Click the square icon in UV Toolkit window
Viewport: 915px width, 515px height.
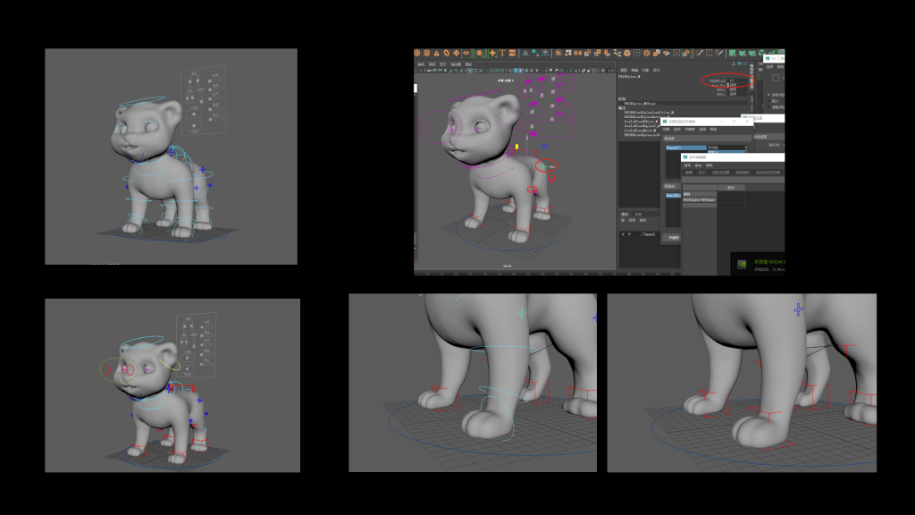pyautogui.click(x=776, y=78)
